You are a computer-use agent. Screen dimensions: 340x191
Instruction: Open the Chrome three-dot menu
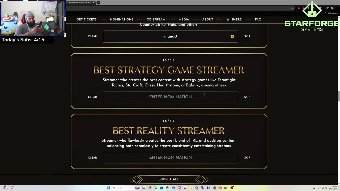pos(337,8)
